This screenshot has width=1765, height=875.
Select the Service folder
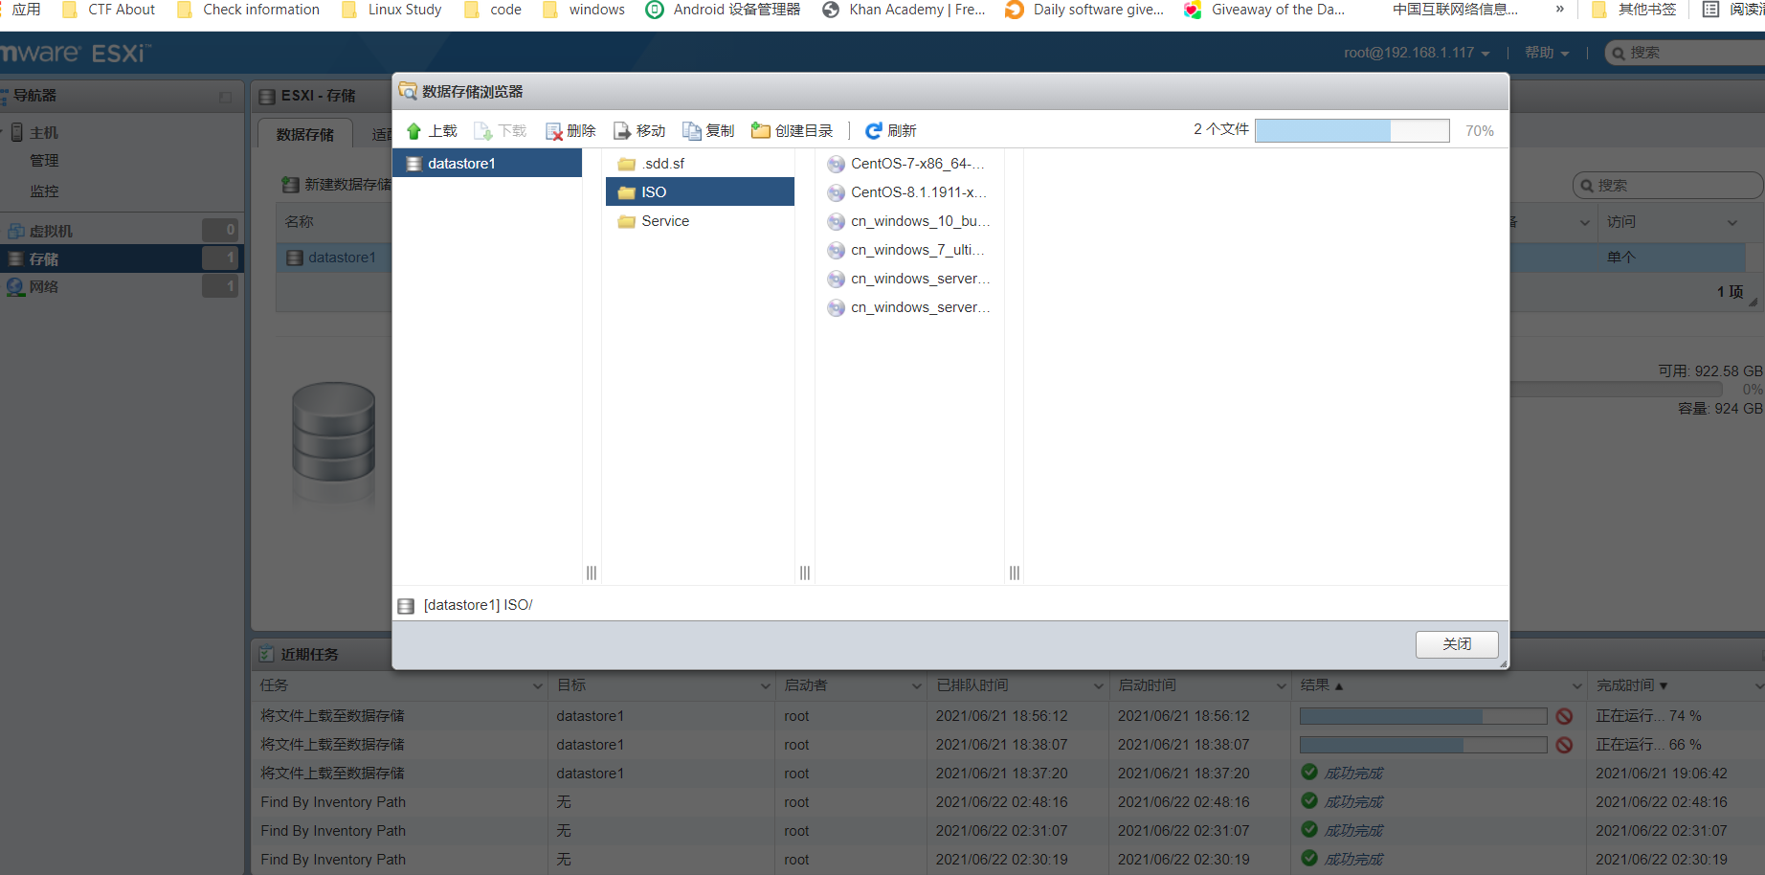[x=664, y=221]
